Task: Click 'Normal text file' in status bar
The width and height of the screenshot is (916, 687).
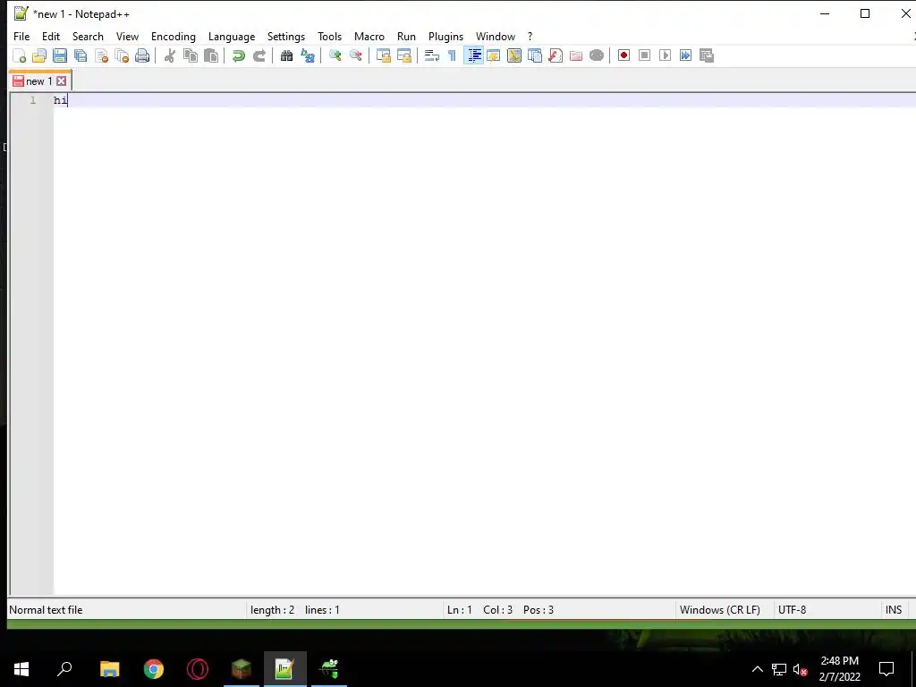Action: 46,610
